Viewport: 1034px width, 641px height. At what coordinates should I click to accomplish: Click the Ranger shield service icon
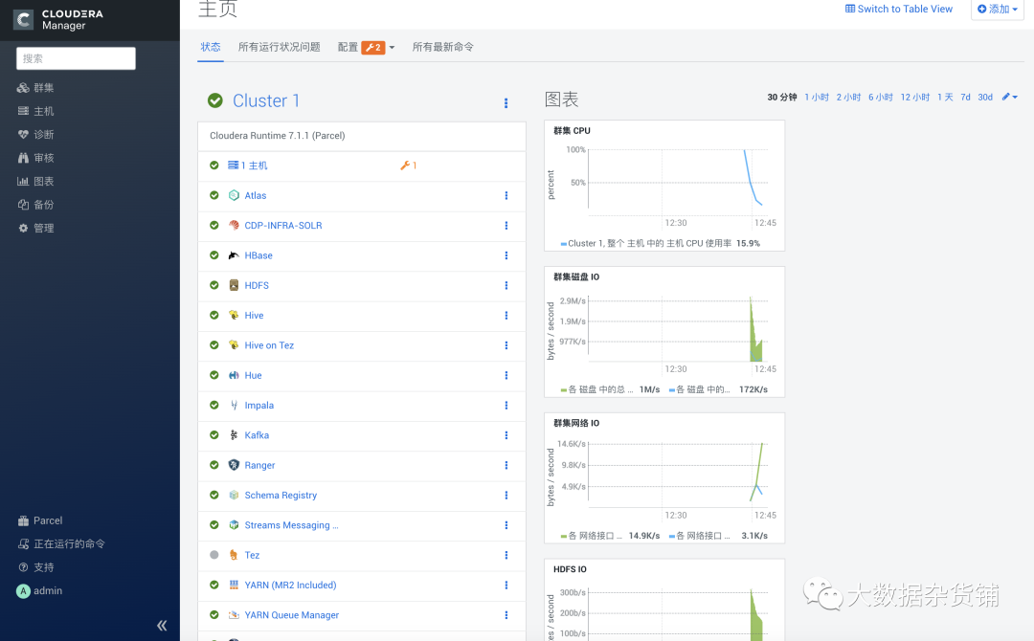tap(234, 465)
